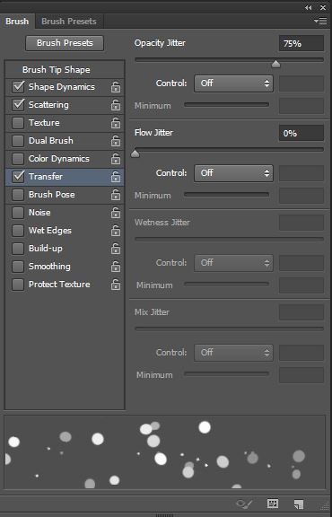Disable the Scattering checkbox
Image resolution: width=332 pixels, height=517 pixels.
(x=18, y=104)
